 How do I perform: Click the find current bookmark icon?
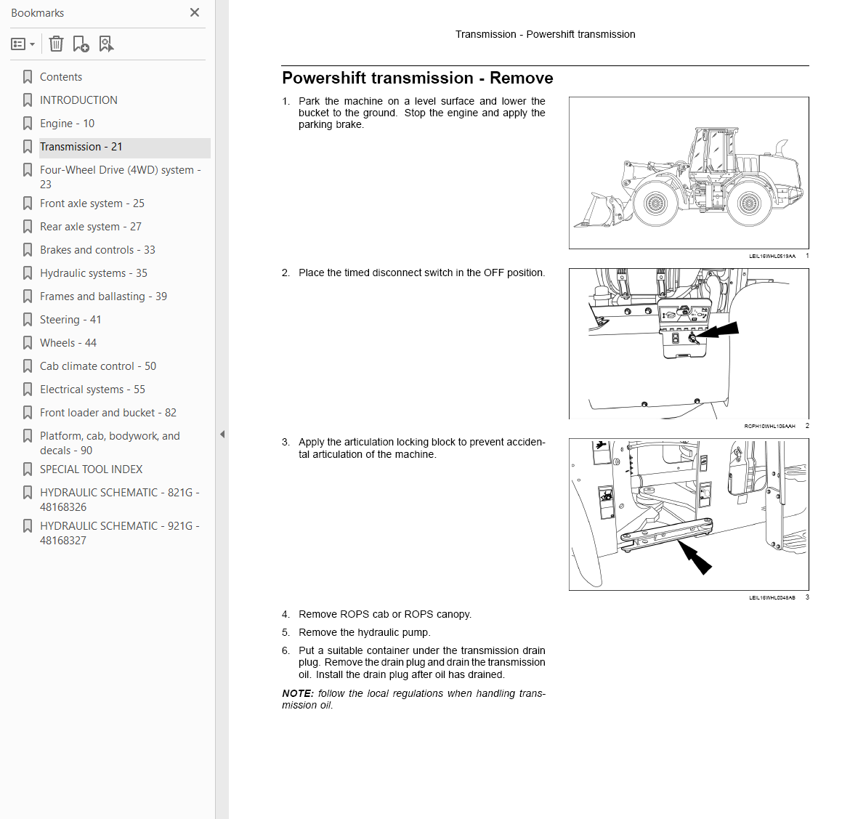pos(106,44)
